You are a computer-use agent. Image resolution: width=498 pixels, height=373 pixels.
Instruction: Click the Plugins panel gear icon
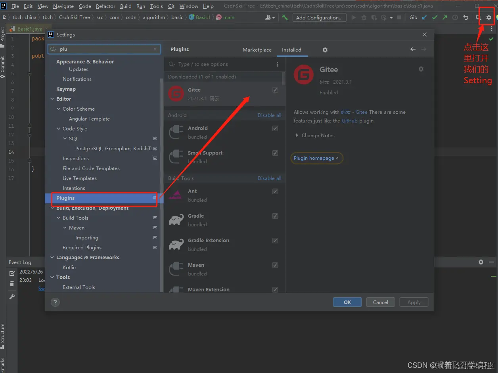click(x=325, y=50)
